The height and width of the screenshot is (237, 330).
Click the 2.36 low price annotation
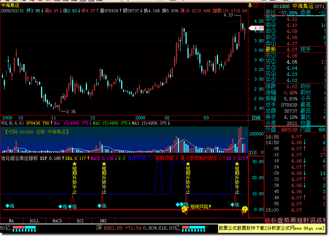71,112
